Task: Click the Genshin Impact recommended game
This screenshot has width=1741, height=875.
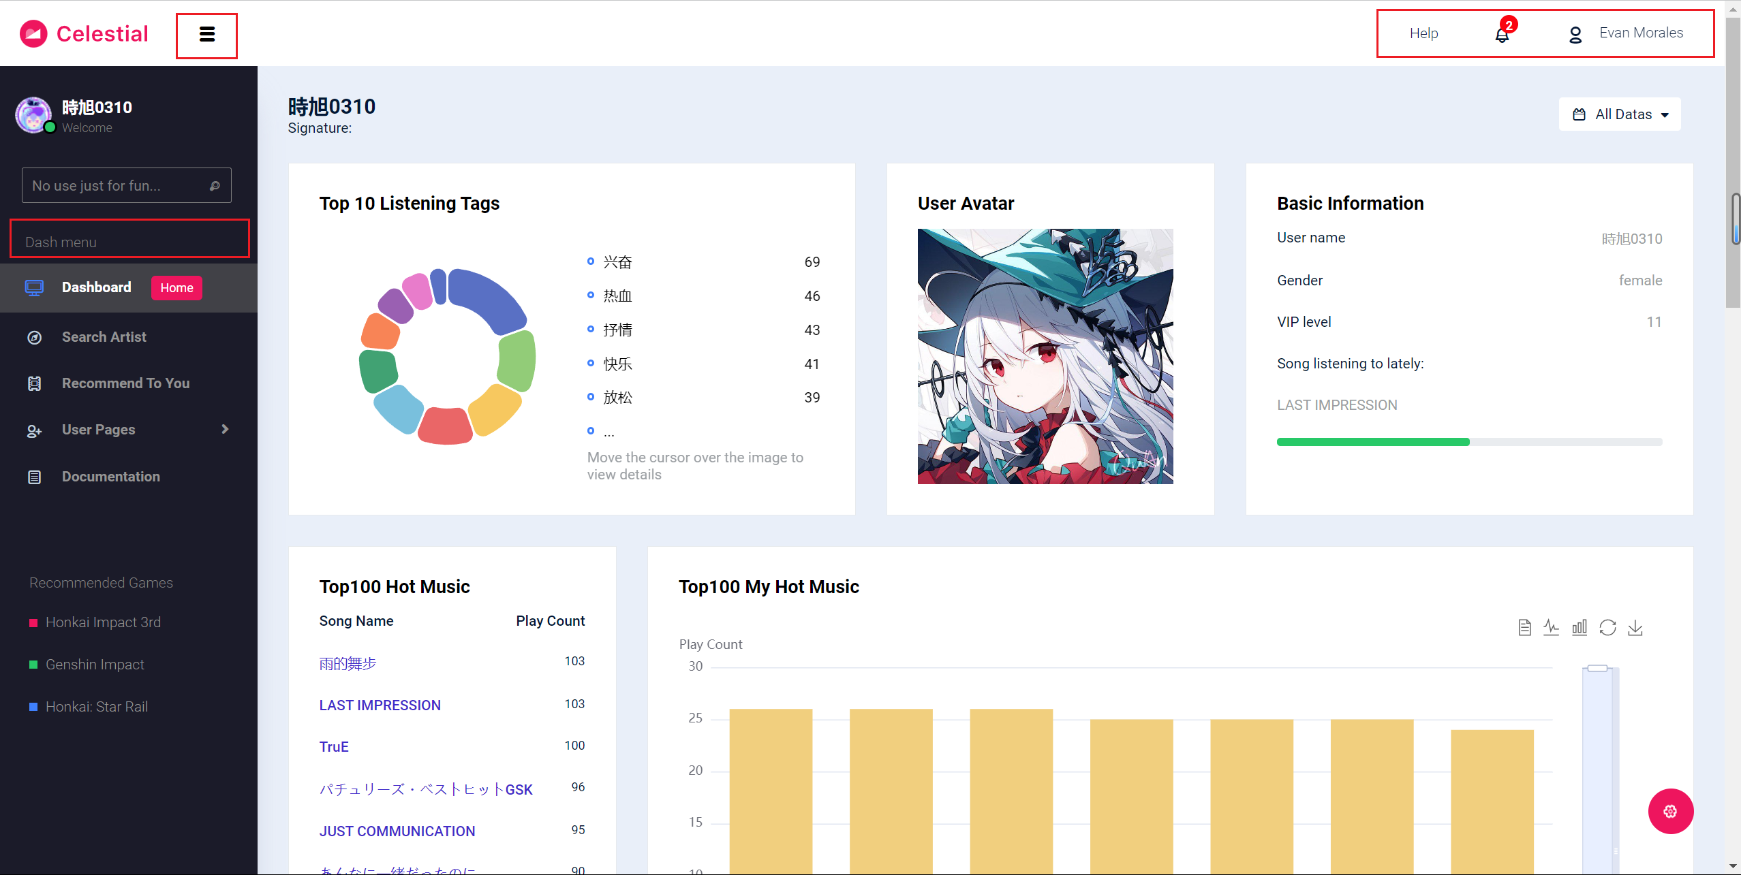Action: click(95, 665)
